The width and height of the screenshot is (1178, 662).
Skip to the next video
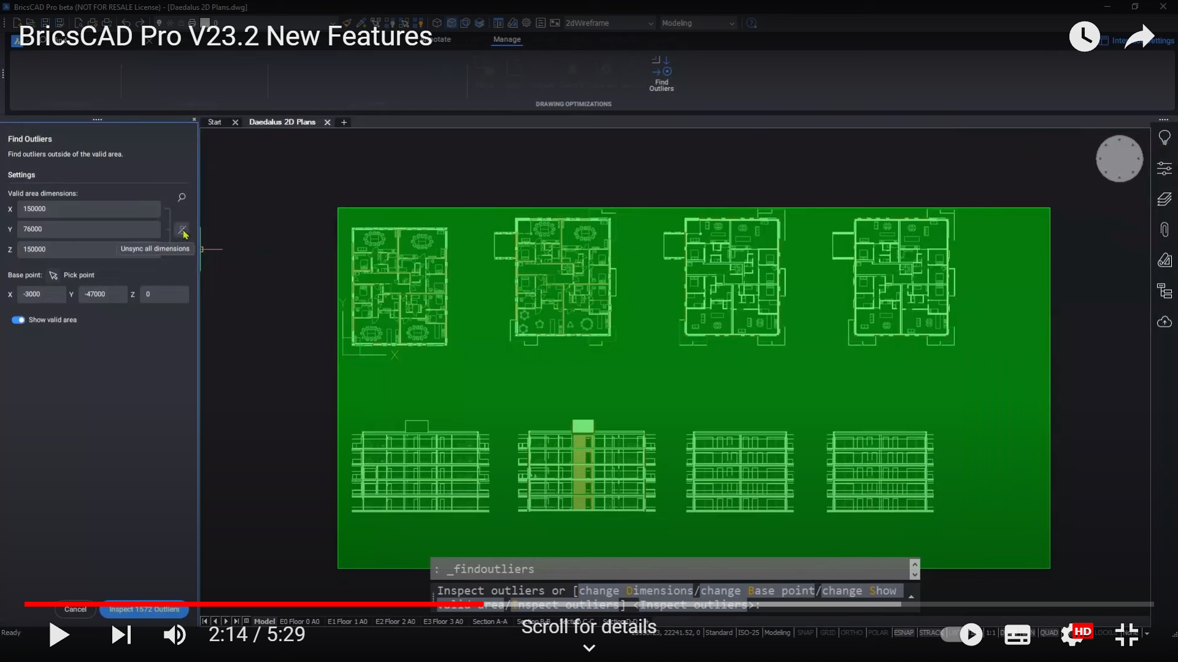(x=121, y=634)
